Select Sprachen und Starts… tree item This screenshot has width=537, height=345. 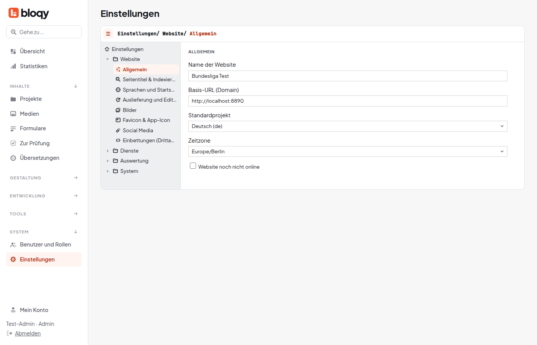pos(146,90)
